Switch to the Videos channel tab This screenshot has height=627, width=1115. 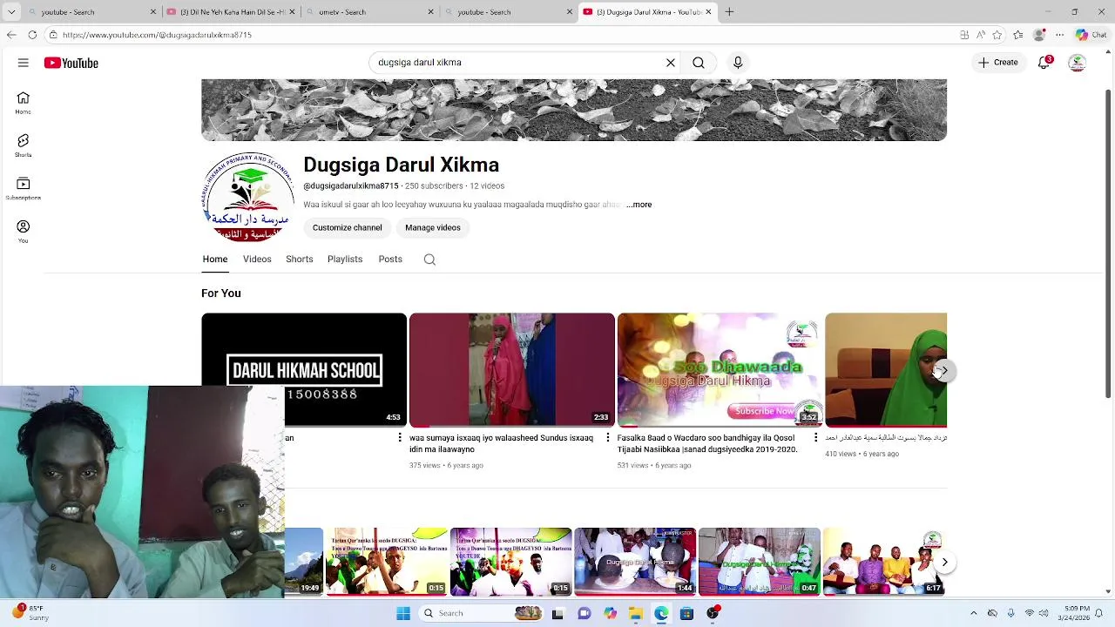click(x=257, y=260)
